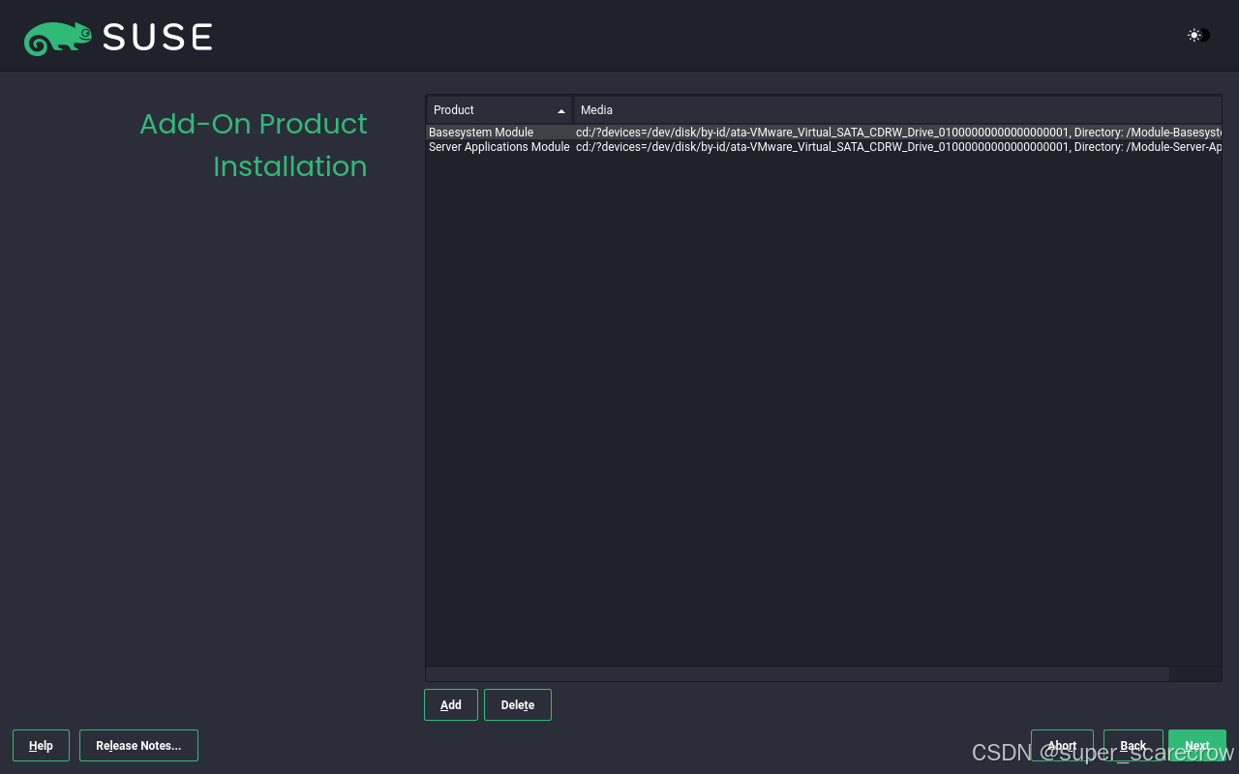
Task: Click the SUSE chameleon logo
Action: click(58, 38)
